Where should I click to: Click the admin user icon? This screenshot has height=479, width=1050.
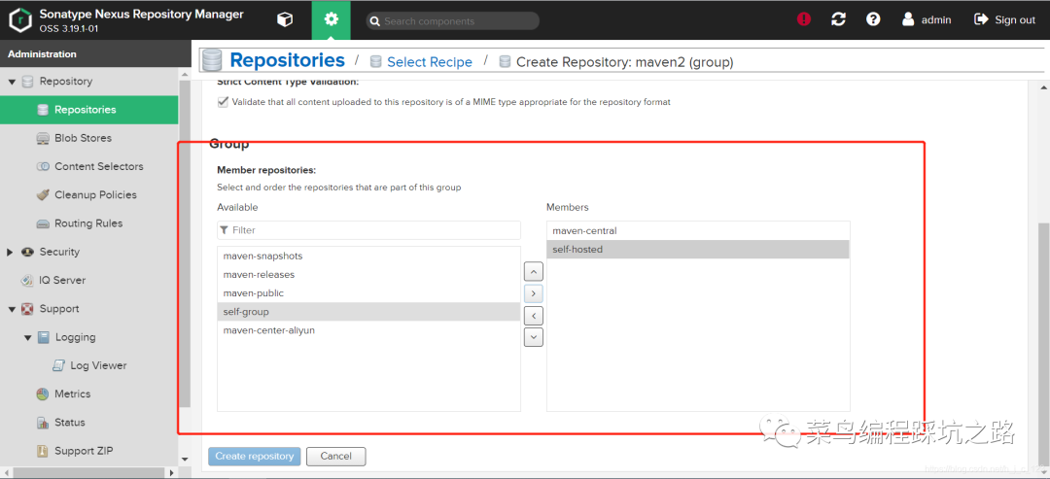point(908,19)
